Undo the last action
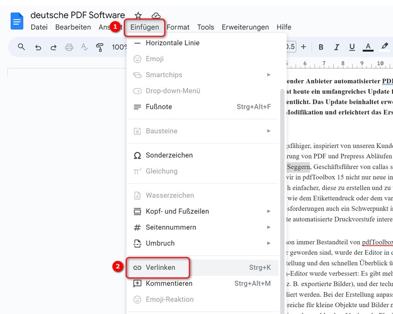Image resolution: width=393 pixels, height=314 pixels. pos(38,47)
